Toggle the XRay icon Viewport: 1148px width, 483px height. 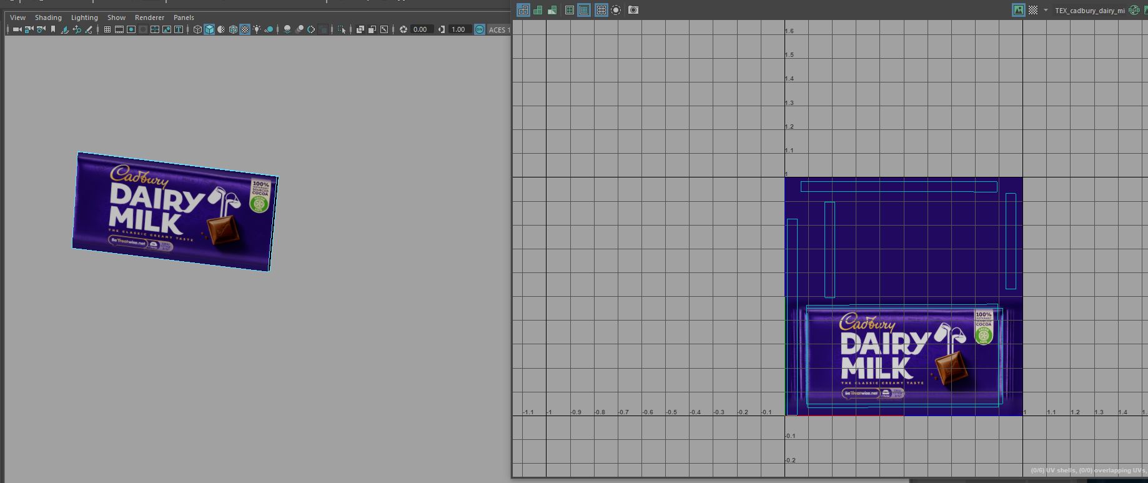tap(360, 29)
